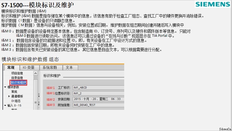Select DI 组态 in the tree
The width and height of the screenshot is (232, 131).
[x=16, y=101]
